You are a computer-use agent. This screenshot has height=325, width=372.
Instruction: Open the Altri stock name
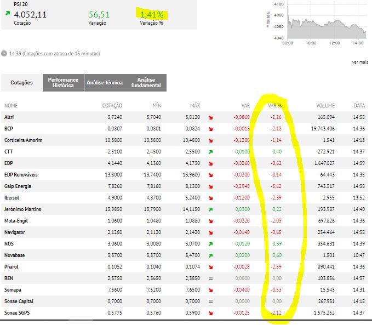click(9, 117)
